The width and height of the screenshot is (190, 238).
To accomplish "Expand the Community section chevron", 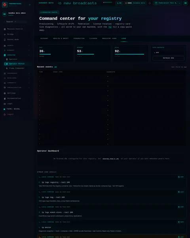I will pyautogui.click(x=29, y=83).
